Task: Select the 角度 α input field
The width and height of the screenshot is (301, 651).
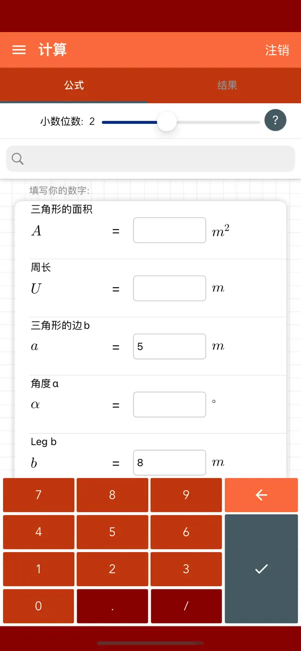Action: point(169,404)
